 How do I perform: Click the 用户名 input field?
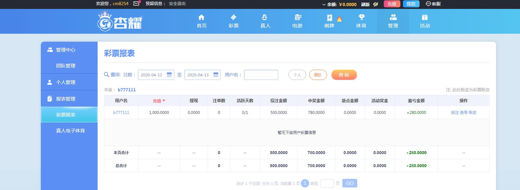[261, 75]
